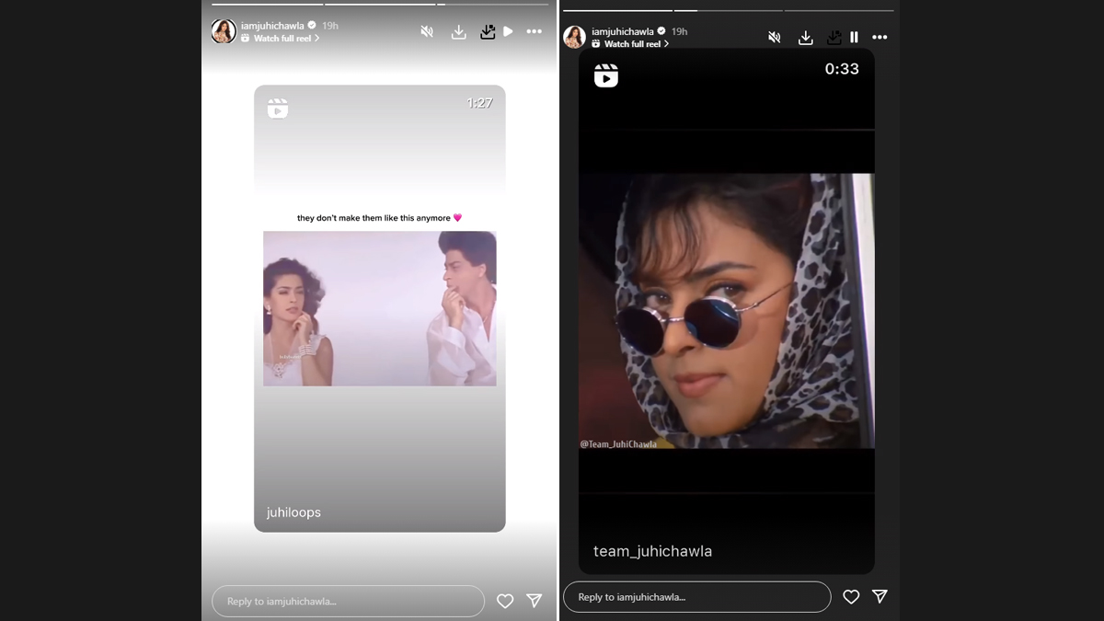Unmute audio on the left story
Screen dimensions: 1104x621
click(427, 31)
